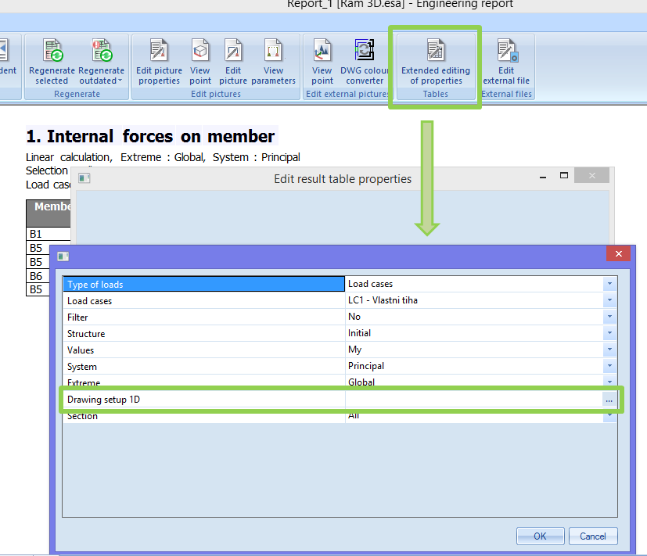Click the Edit external file icon
This screenshot has height=556, width=647.
coord(506,52)
